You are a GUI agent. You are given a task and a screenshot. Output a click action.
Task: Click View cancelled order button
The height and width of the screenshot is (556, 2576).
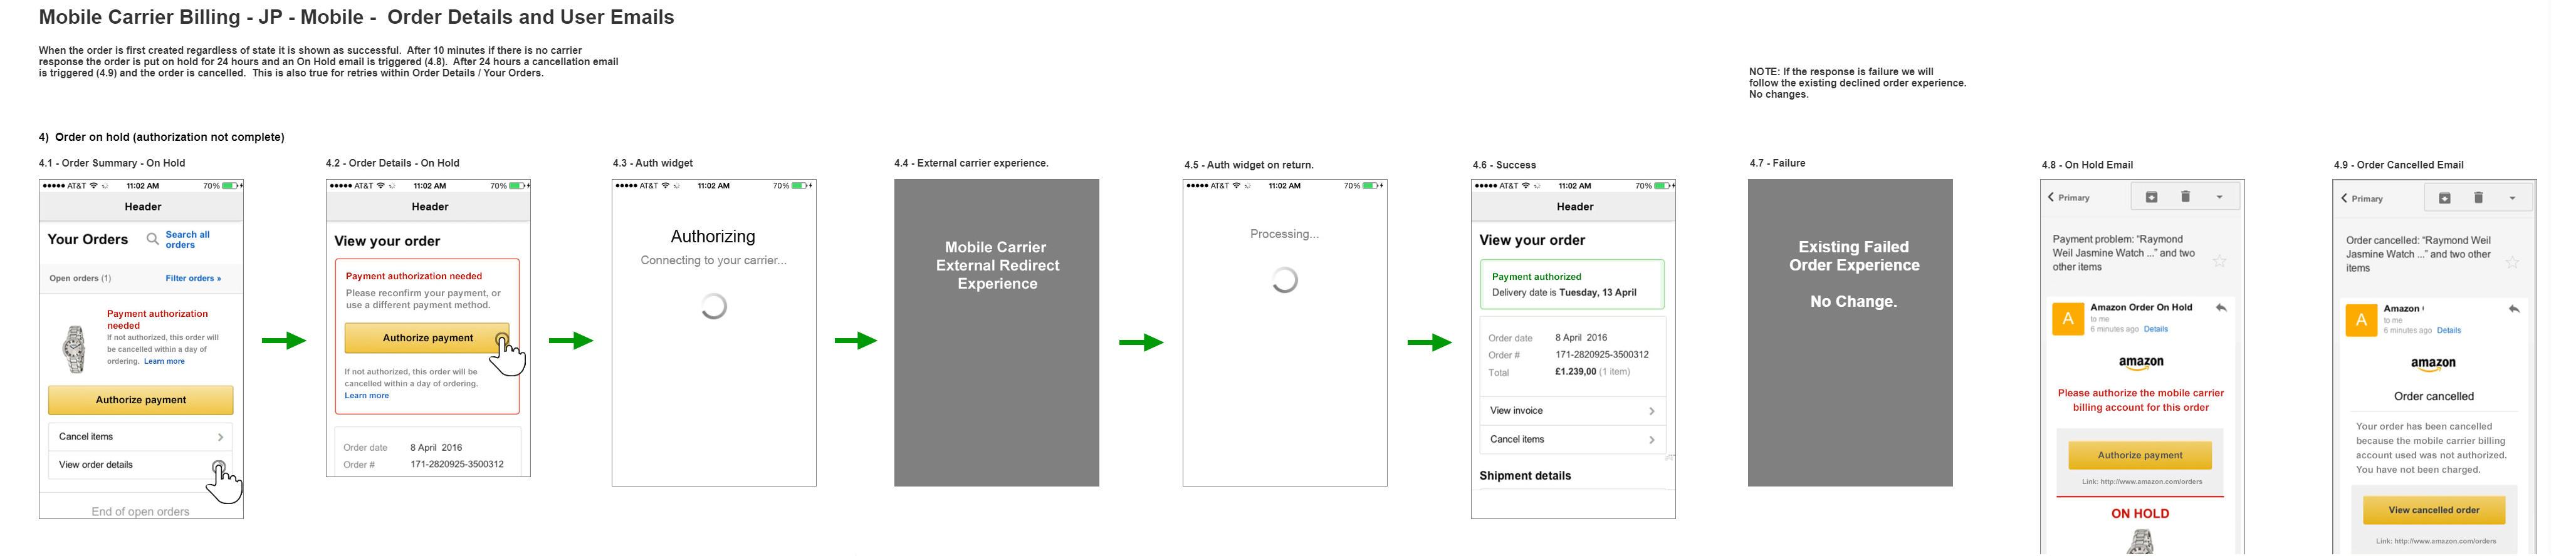[x=2433, y=510]
